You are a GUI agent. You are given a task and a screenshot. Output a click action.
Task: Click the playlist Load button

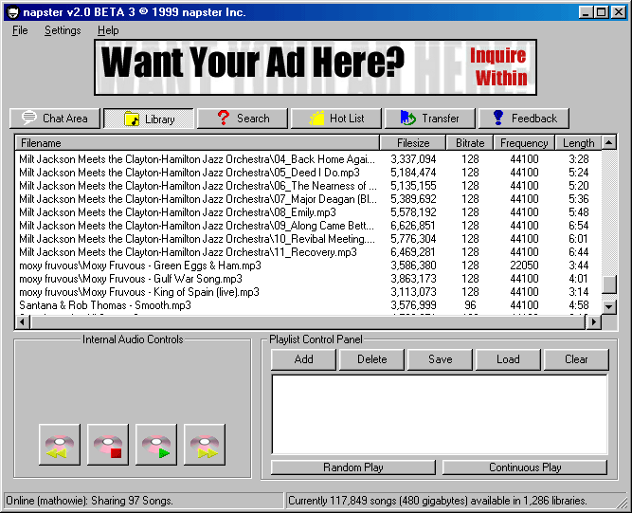click(x=508, y=359)
